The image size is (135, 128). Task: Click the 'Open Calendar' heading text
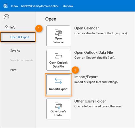(x=87, y=28)
